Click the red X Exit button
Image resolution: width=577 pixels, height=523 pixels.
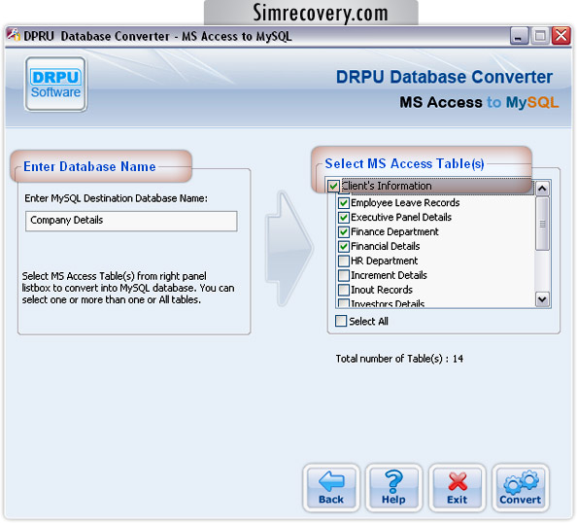click(x=458, y=488)
